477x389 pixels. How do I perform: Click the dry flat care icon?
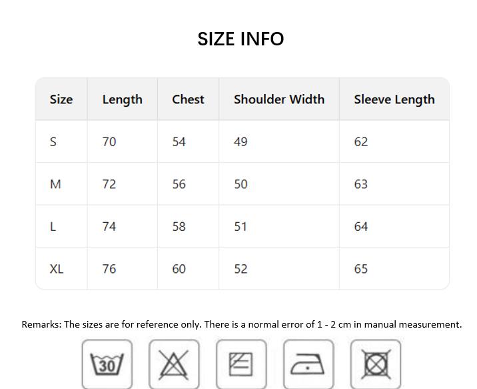[x=241, y=364]
